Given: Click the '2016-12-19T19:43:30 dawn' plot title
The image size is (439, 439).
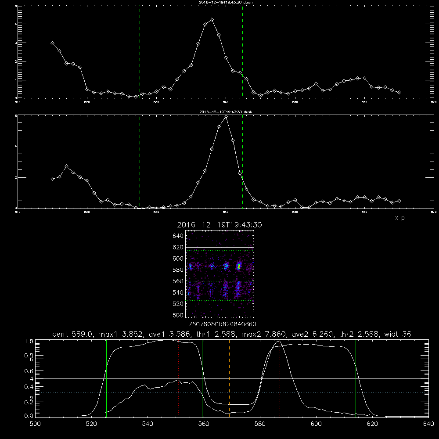Looking at the screenshot, I should pyautogui.click(x=226, y=2).
